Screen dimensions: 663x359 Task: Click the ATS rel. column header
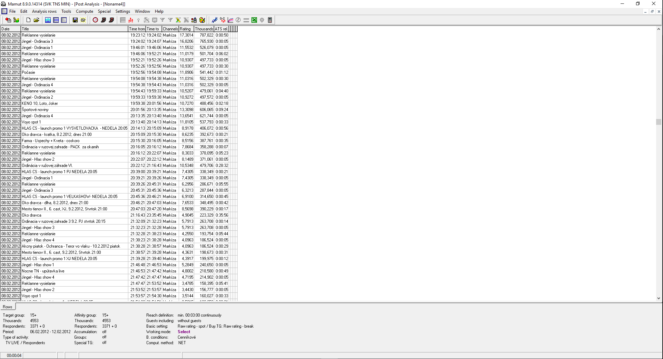click(x=221, y=29)
